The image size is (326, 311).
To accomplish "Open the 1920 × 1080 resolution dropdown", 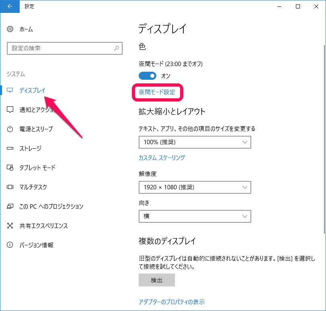I will click(195, 187).
